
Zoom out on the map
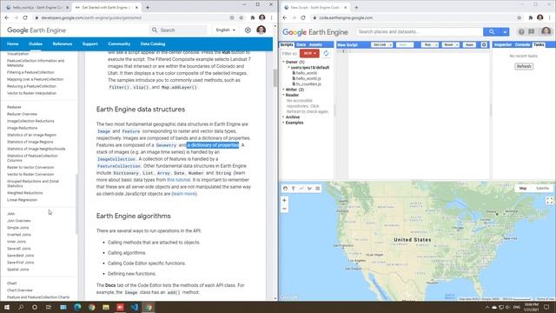click(x=284, y=209)
